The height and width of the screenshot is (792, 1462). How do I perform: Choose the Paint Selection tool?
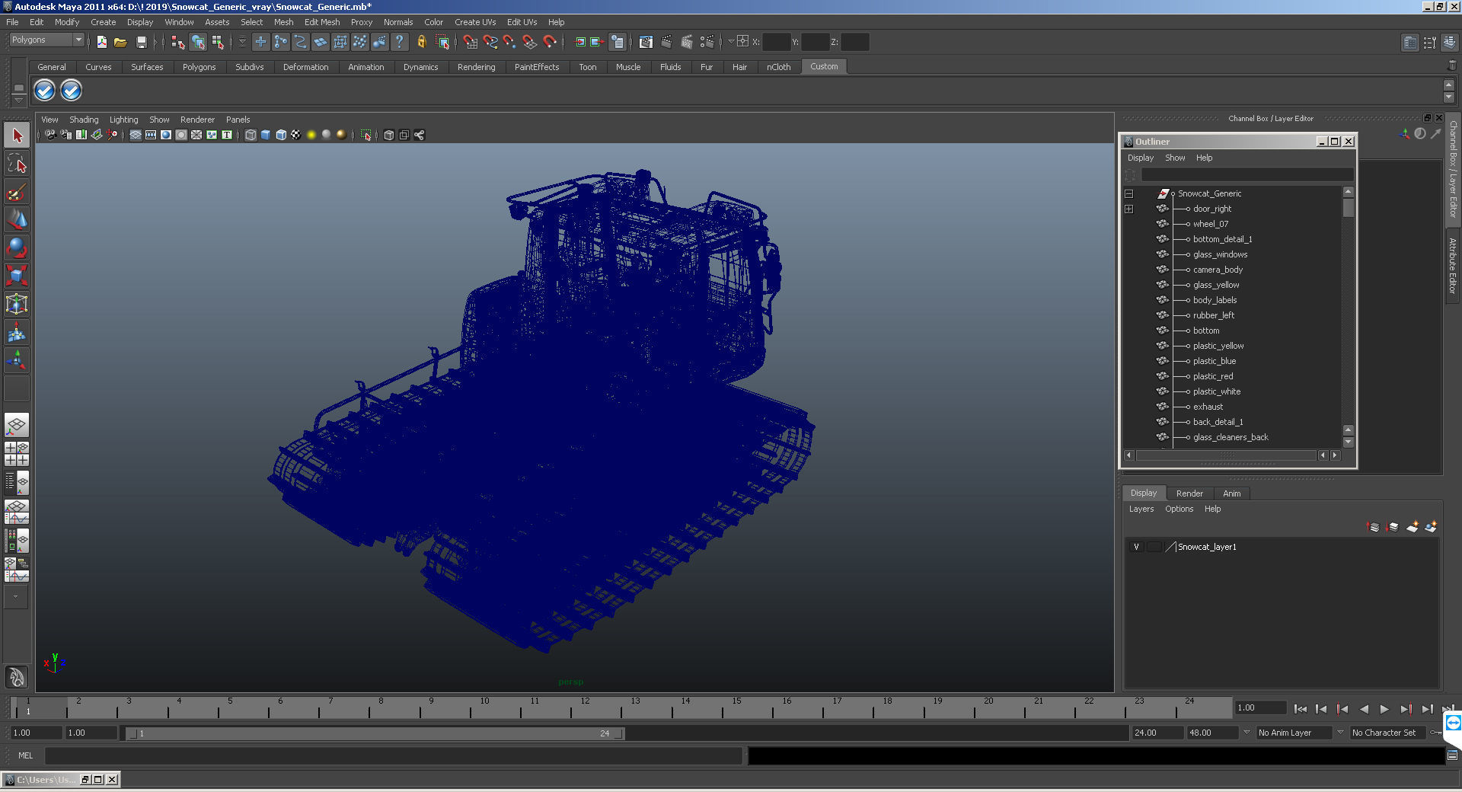17,192
